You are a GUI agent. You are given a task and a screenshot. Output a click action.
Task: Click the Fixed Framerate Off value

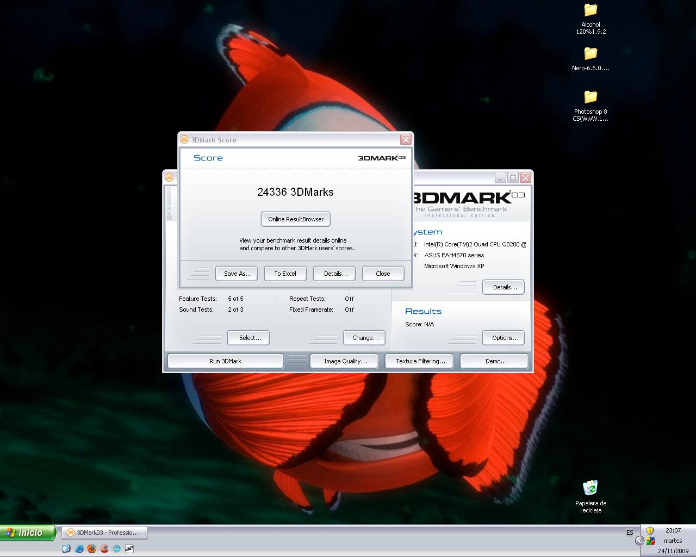349,310
